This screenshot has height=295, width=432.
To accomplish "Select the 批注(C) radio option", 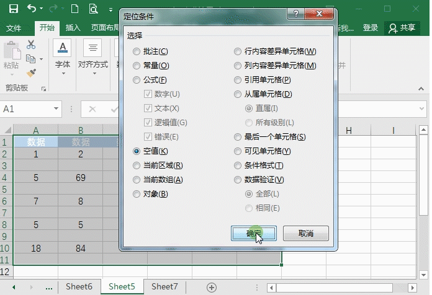I will [137, 51].
